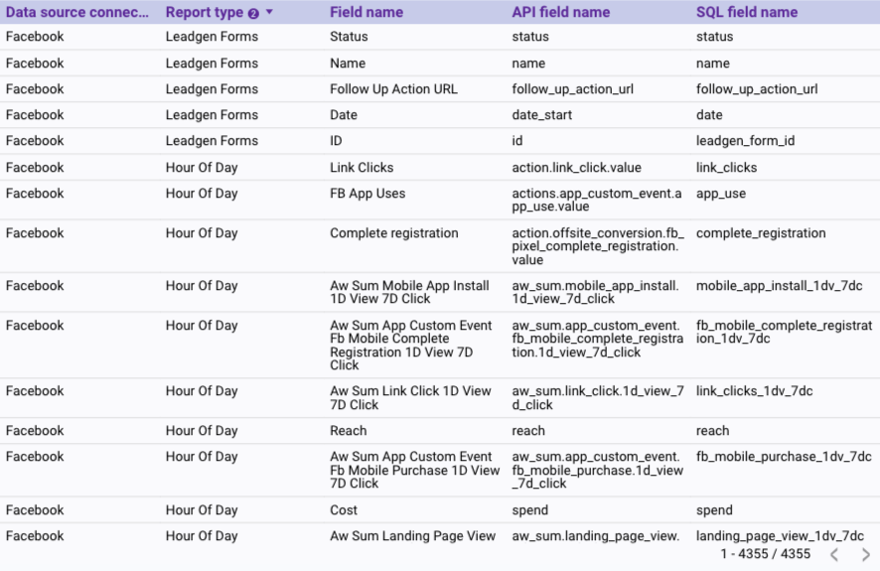
Task: Select the date_start API field cell
Action: pyautogui.click(x=541, y=115)
